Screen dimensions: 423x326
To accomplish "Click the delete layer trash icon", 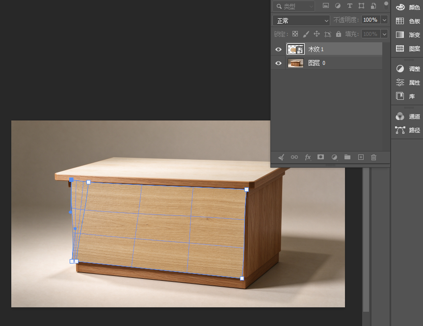I will click(373, 157).
